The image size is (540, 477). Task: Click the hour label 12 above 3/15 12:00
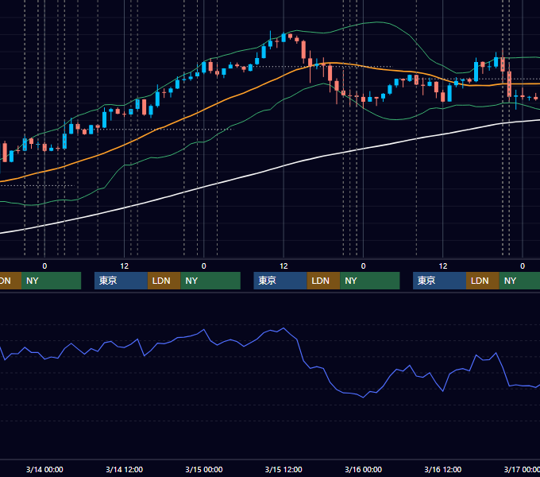pos(283,266)
